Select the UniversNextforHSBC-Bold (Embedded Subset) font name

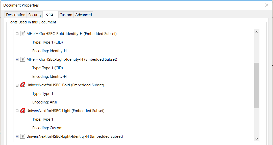(65, 85)
